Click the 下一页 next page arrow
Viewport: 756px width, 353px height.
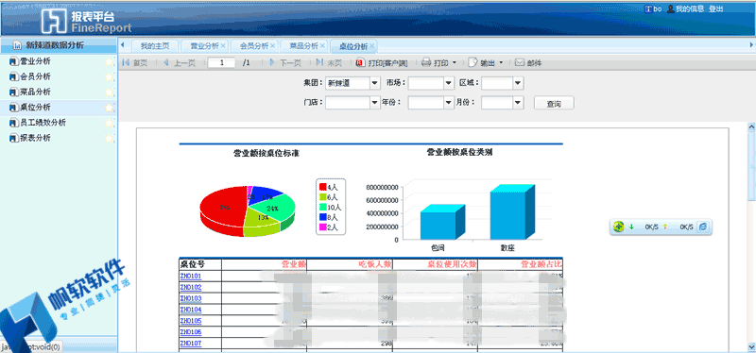coord(272,62)
